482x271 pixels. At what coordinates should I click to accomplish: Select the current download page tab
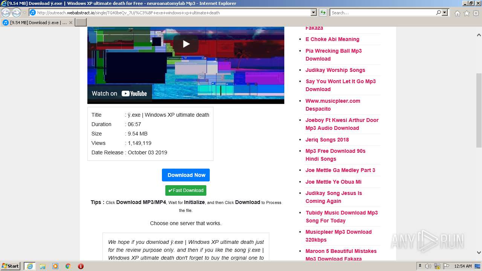pos(38,23)
